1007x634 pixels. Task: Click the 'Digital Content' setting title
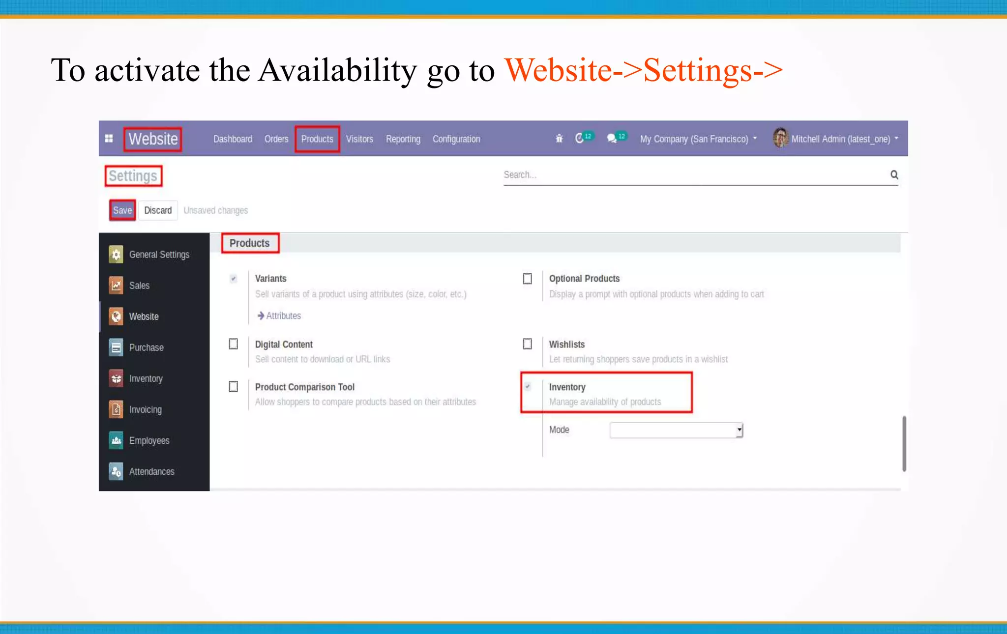(284, 344)
